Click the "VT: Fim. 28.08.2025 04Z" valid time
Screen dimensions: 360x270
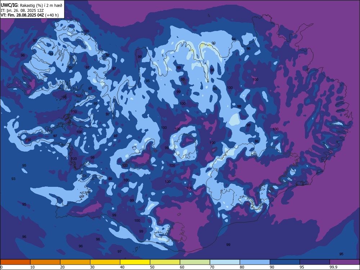(x=22, y=15)
